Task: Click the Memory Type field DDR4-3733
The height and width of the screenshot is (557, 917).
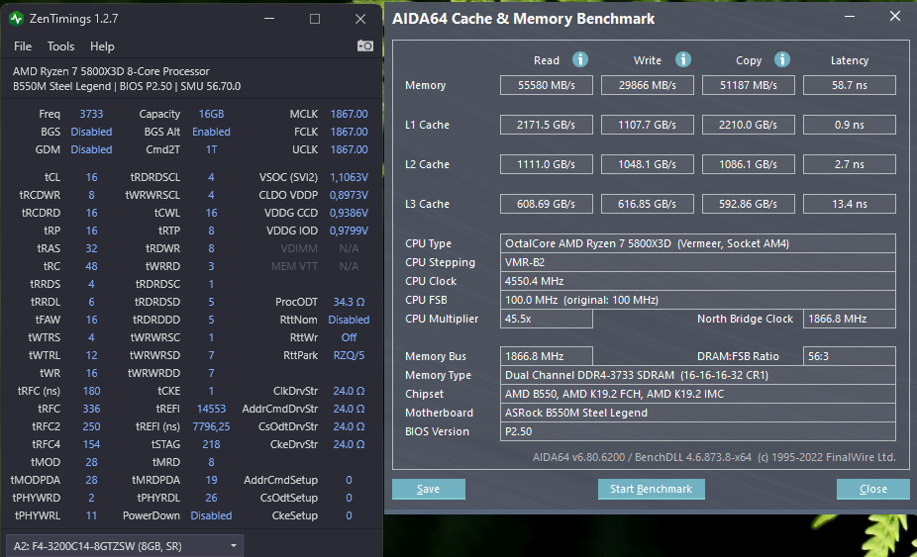Action: (698, 375)
